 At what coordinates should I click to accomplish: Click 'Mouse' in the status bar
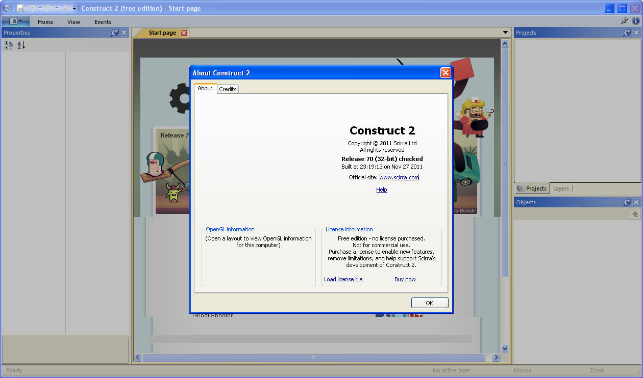(x=523, y=370)
